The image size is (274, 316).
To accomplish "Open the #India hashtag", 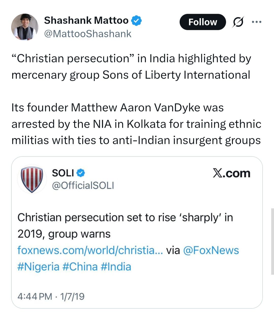I will 116,267.
